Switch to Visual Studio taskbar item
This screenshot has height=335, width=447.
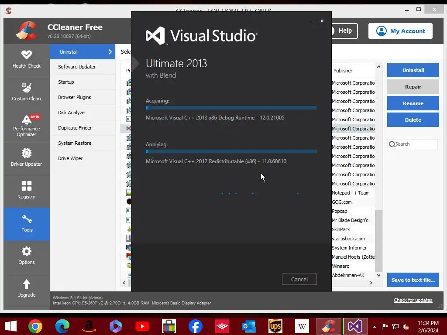point(355,326)
